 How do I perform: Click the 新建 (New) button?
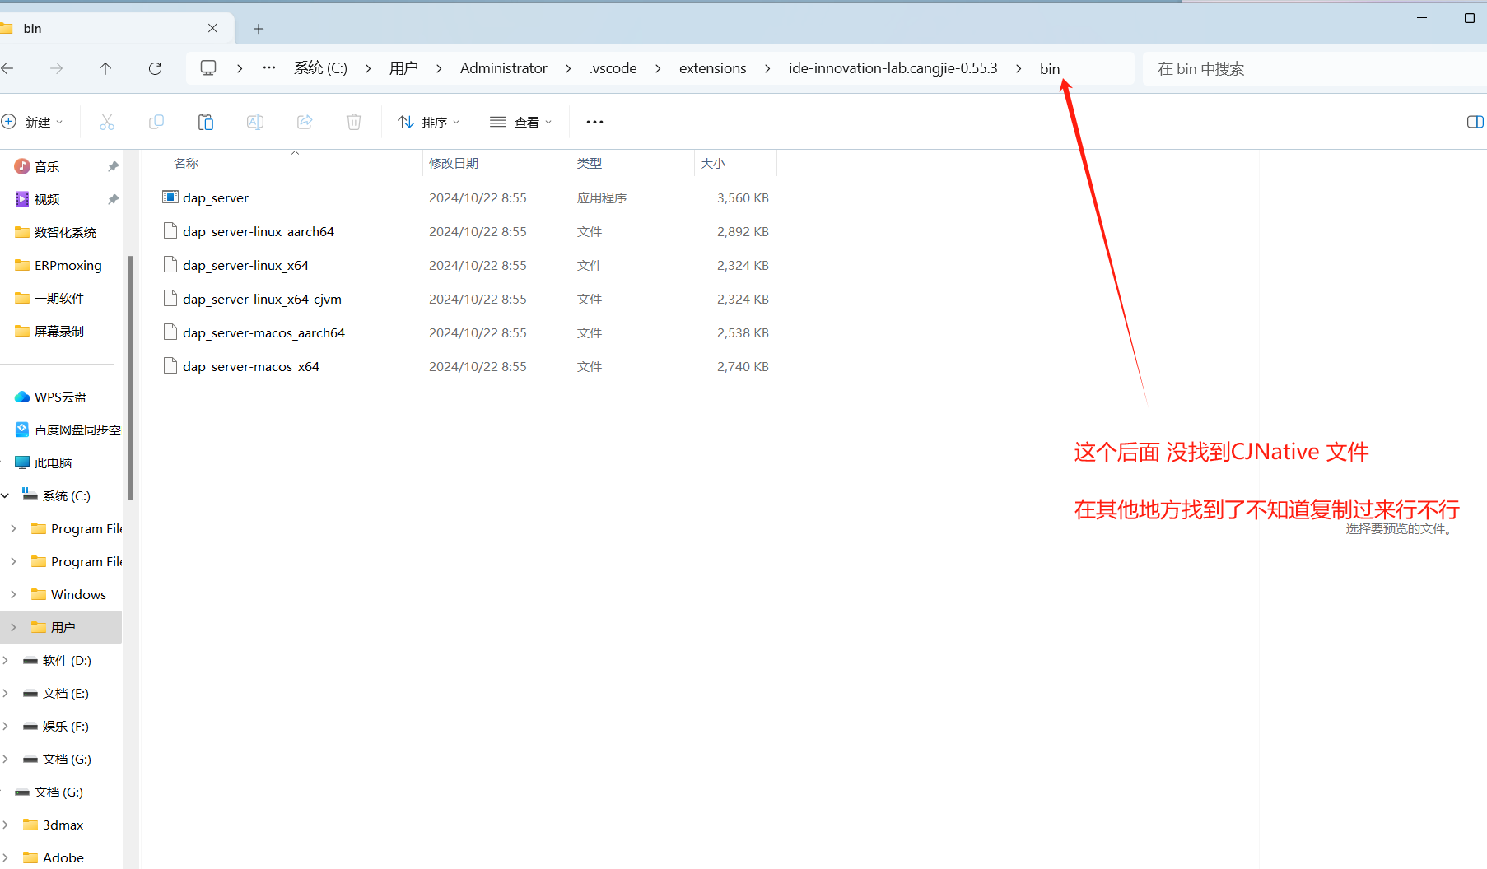coord(34,122)
